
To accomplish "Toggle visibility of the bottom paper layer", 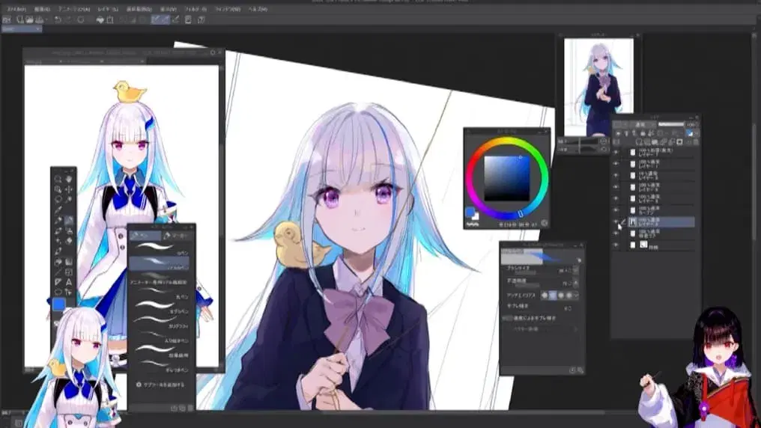I will pos(616,245).
